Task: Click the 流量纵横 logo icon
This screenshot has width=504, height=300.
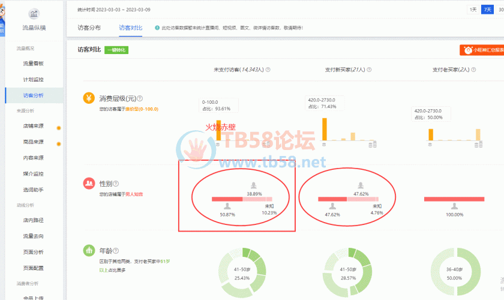Action: click(x=34, y=14)
